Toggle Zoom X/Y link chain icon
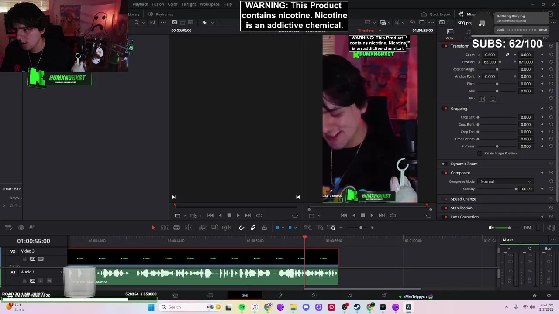This screenshot has width=559, height=314. pyautogui.click(x=507, y=55)
